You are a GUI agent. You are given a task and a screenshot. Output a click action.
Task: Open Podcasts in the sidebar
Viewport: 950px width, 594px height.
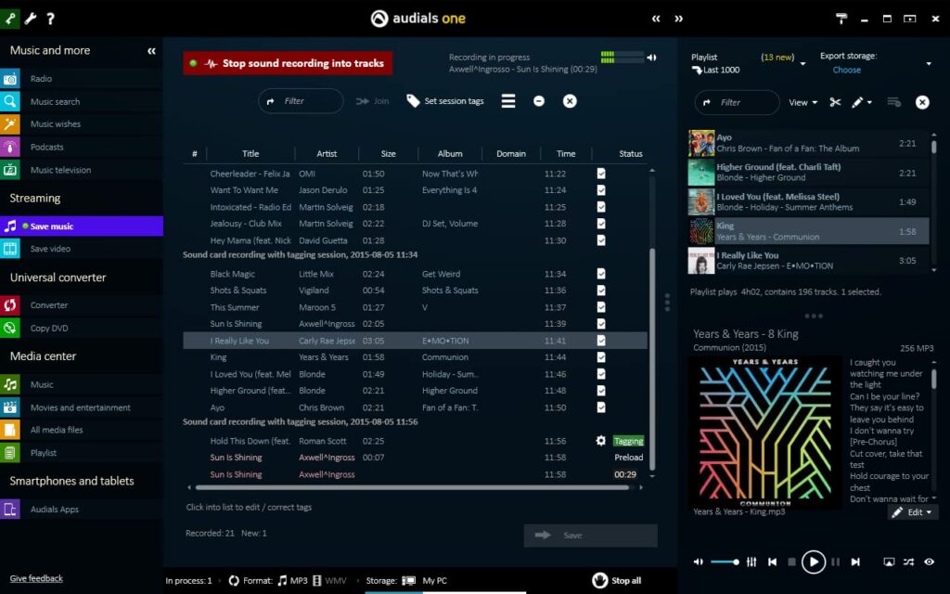46,148
